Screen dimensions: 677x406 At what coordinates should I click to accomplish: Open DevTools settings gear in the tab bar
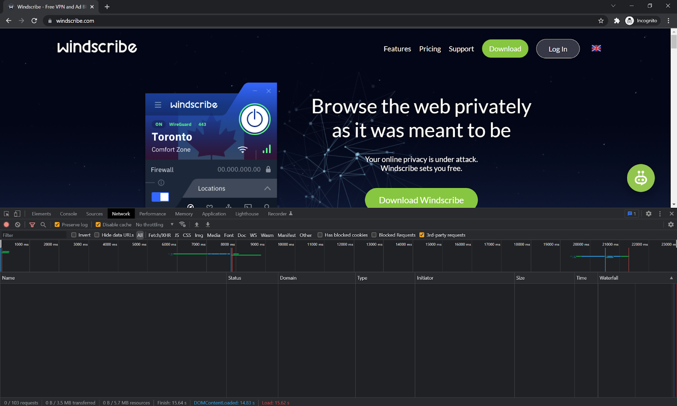649,214
